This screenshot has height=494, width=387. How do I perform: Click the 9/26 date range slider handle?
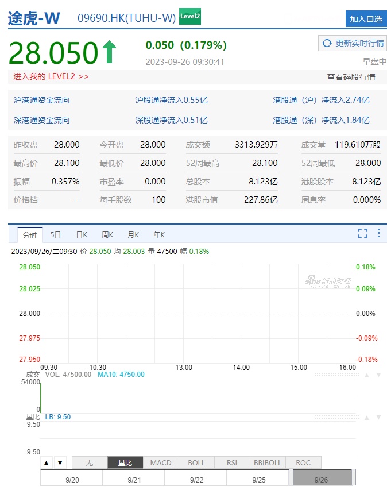[x=322, y=477]
